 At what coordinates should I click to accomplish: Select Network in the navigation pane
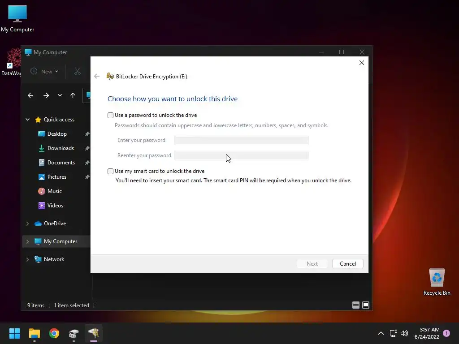point(54,259)
